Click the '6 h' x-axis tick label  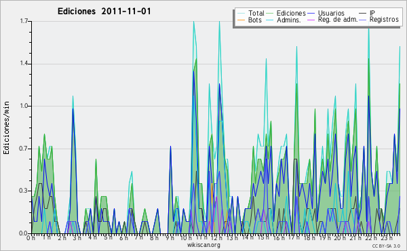pos(124,238)
